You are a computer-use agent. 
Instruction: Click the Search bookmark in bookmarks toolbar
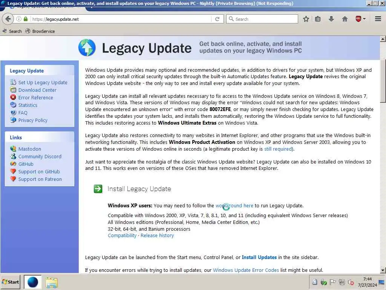click(x=12, y=31)
